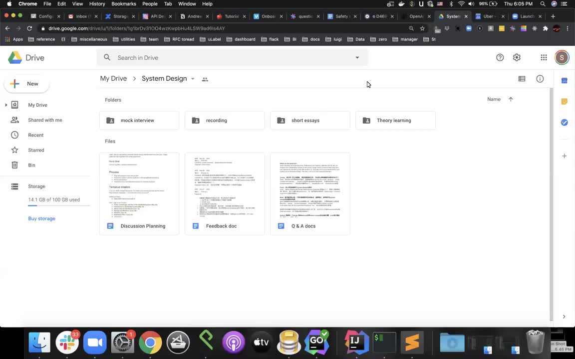Open the Chrome three-dot menu
This screenshot has width=575, height=359.
click(568, 28)
